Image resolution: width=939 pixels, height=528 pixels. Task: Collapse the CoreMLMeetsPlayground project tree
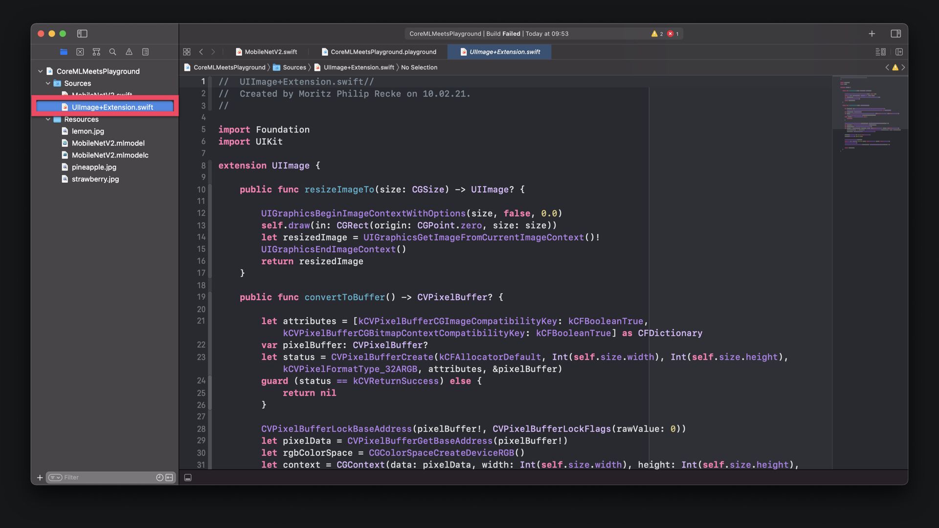[x=40, y=71]
